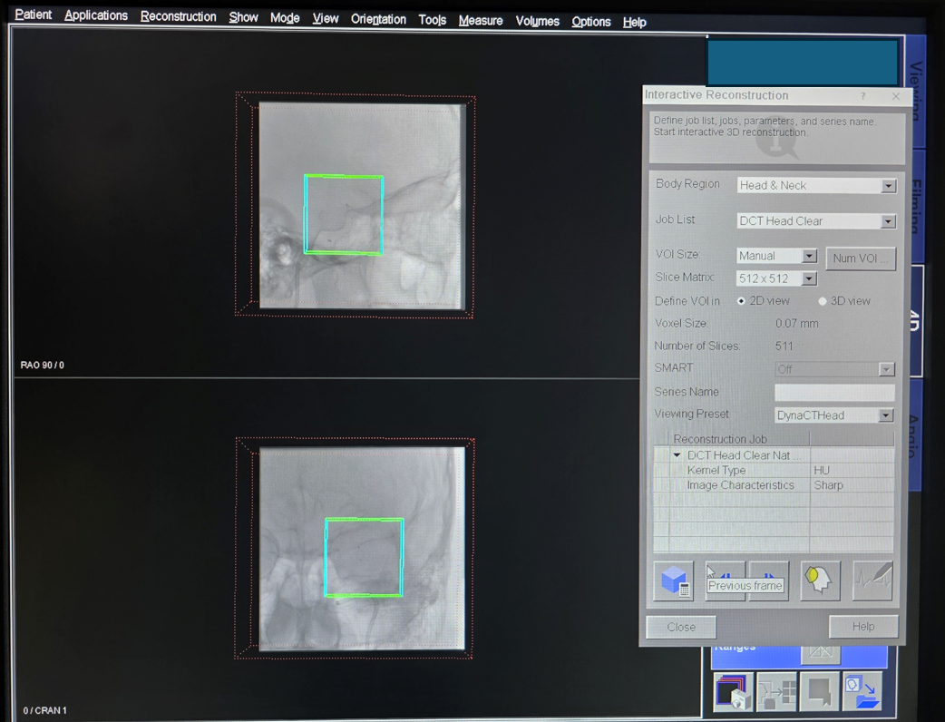Start reconstruction with the blue cube icon
Viewport: 945px width, 722px height.
(673, 581)
